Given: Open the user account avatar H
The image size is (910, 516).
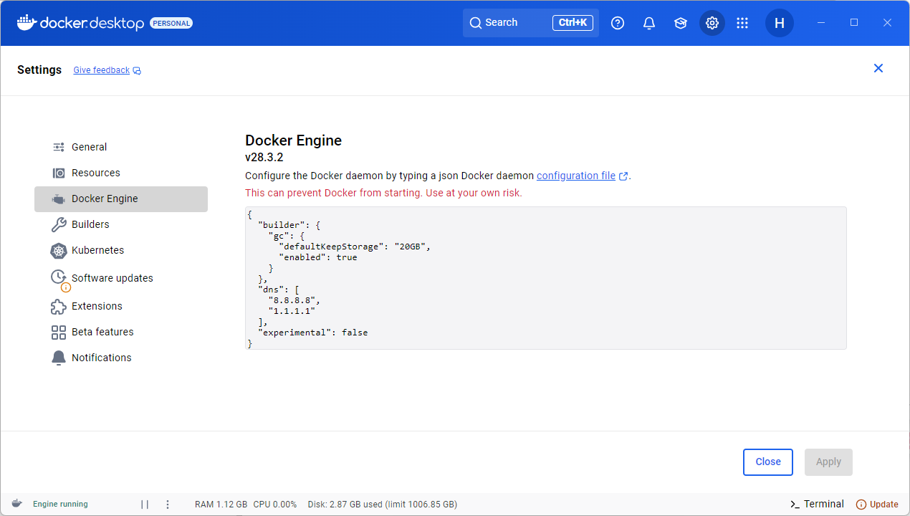Looking at the screenshot, I should point(780,23).
